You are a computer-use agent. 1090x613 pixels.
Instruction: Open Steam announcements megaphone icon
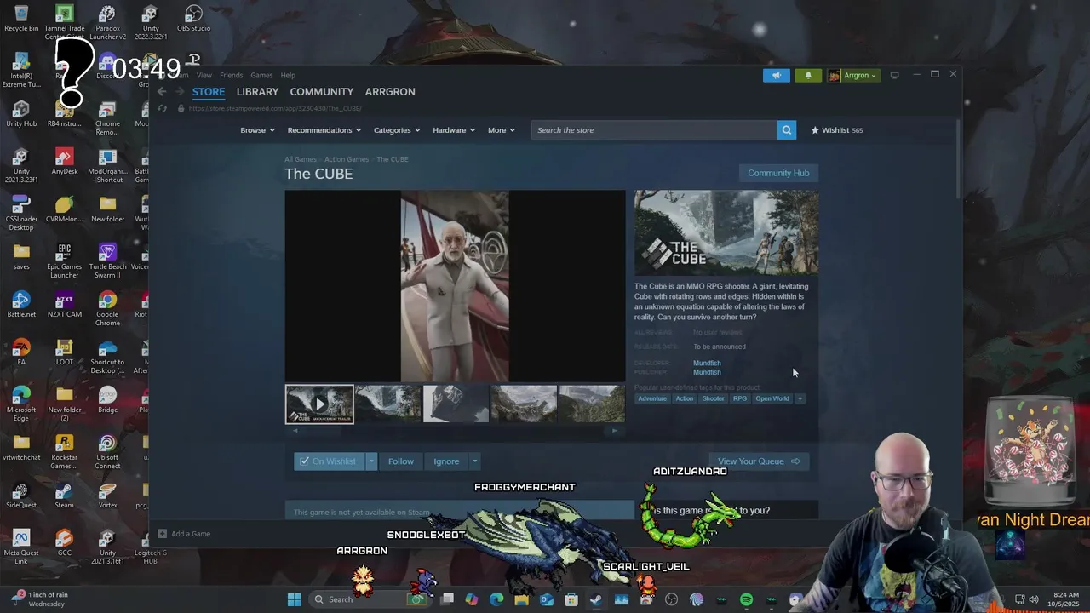click(777, 75)
